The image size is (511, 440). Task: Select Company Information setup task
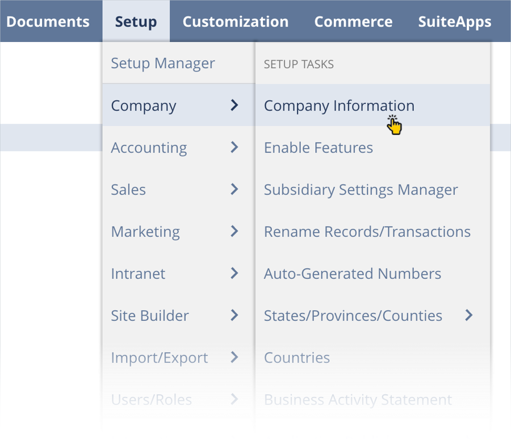pyautogui.click(x=339, y=106)
